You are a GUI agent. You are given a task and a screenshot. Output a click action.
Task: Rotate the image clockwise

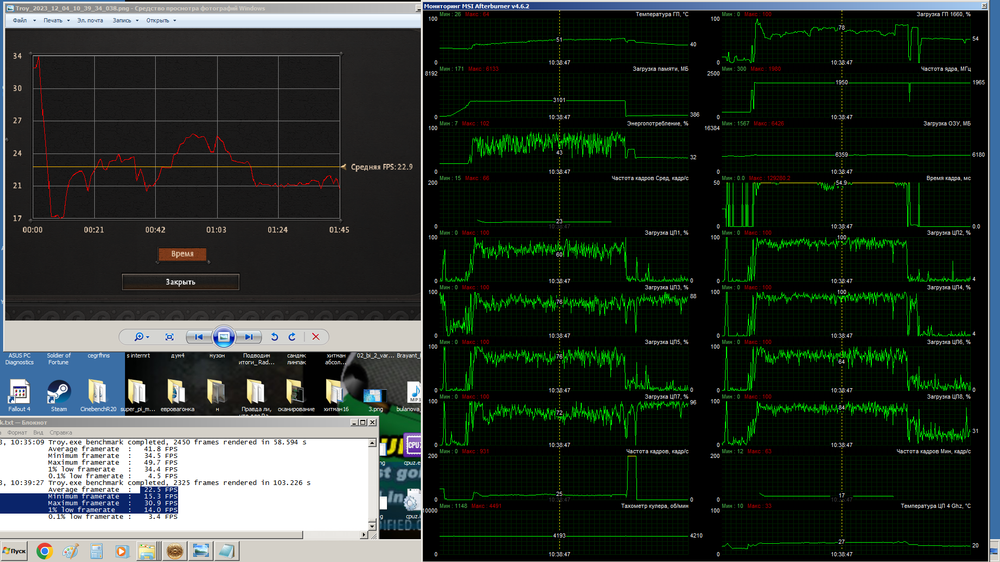tap(292, 337)
